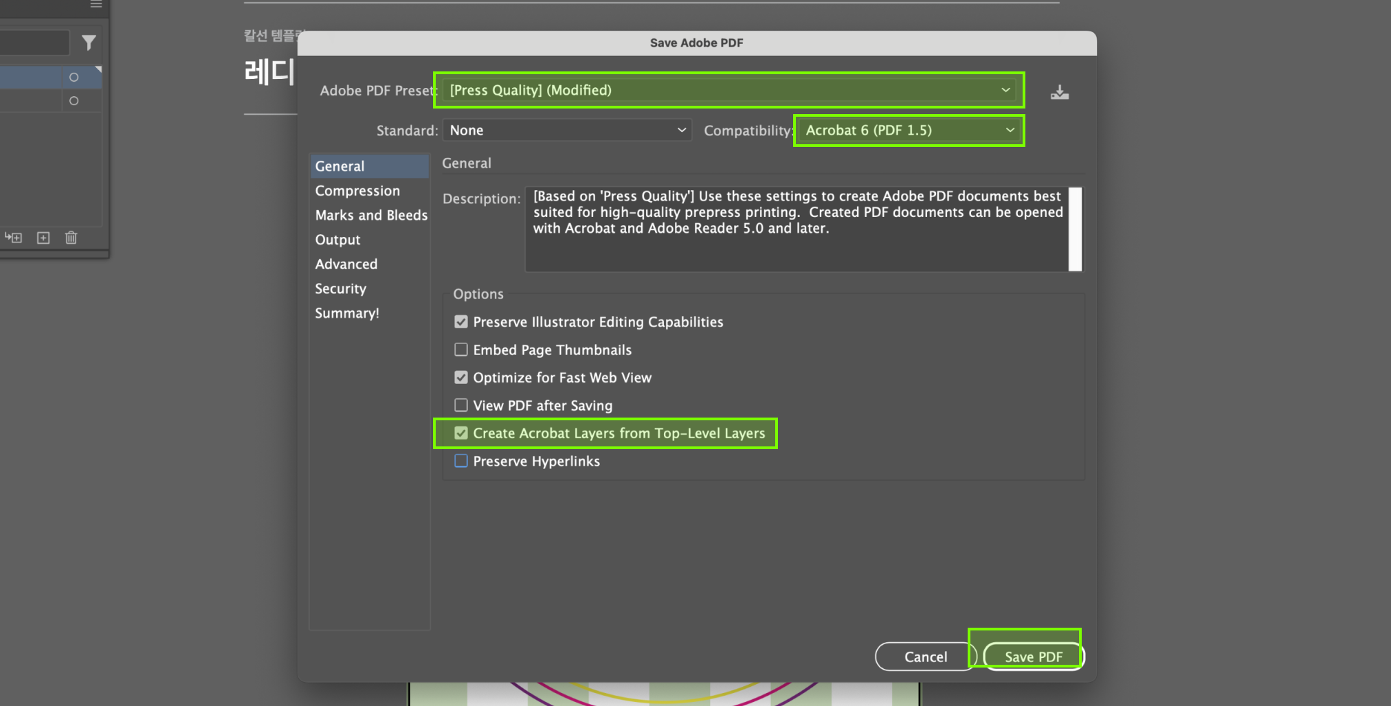The image size is (1391, 706).
Task: Click the layer filter funnel icon
Action: 89,43
